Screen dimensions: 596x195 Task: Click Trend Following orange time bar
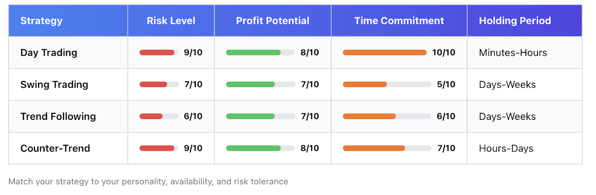coord(369,116)
